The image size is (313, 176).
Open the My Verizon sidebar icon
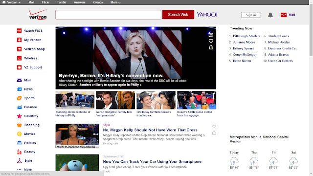pyautogui.click(x=19, y=40)
